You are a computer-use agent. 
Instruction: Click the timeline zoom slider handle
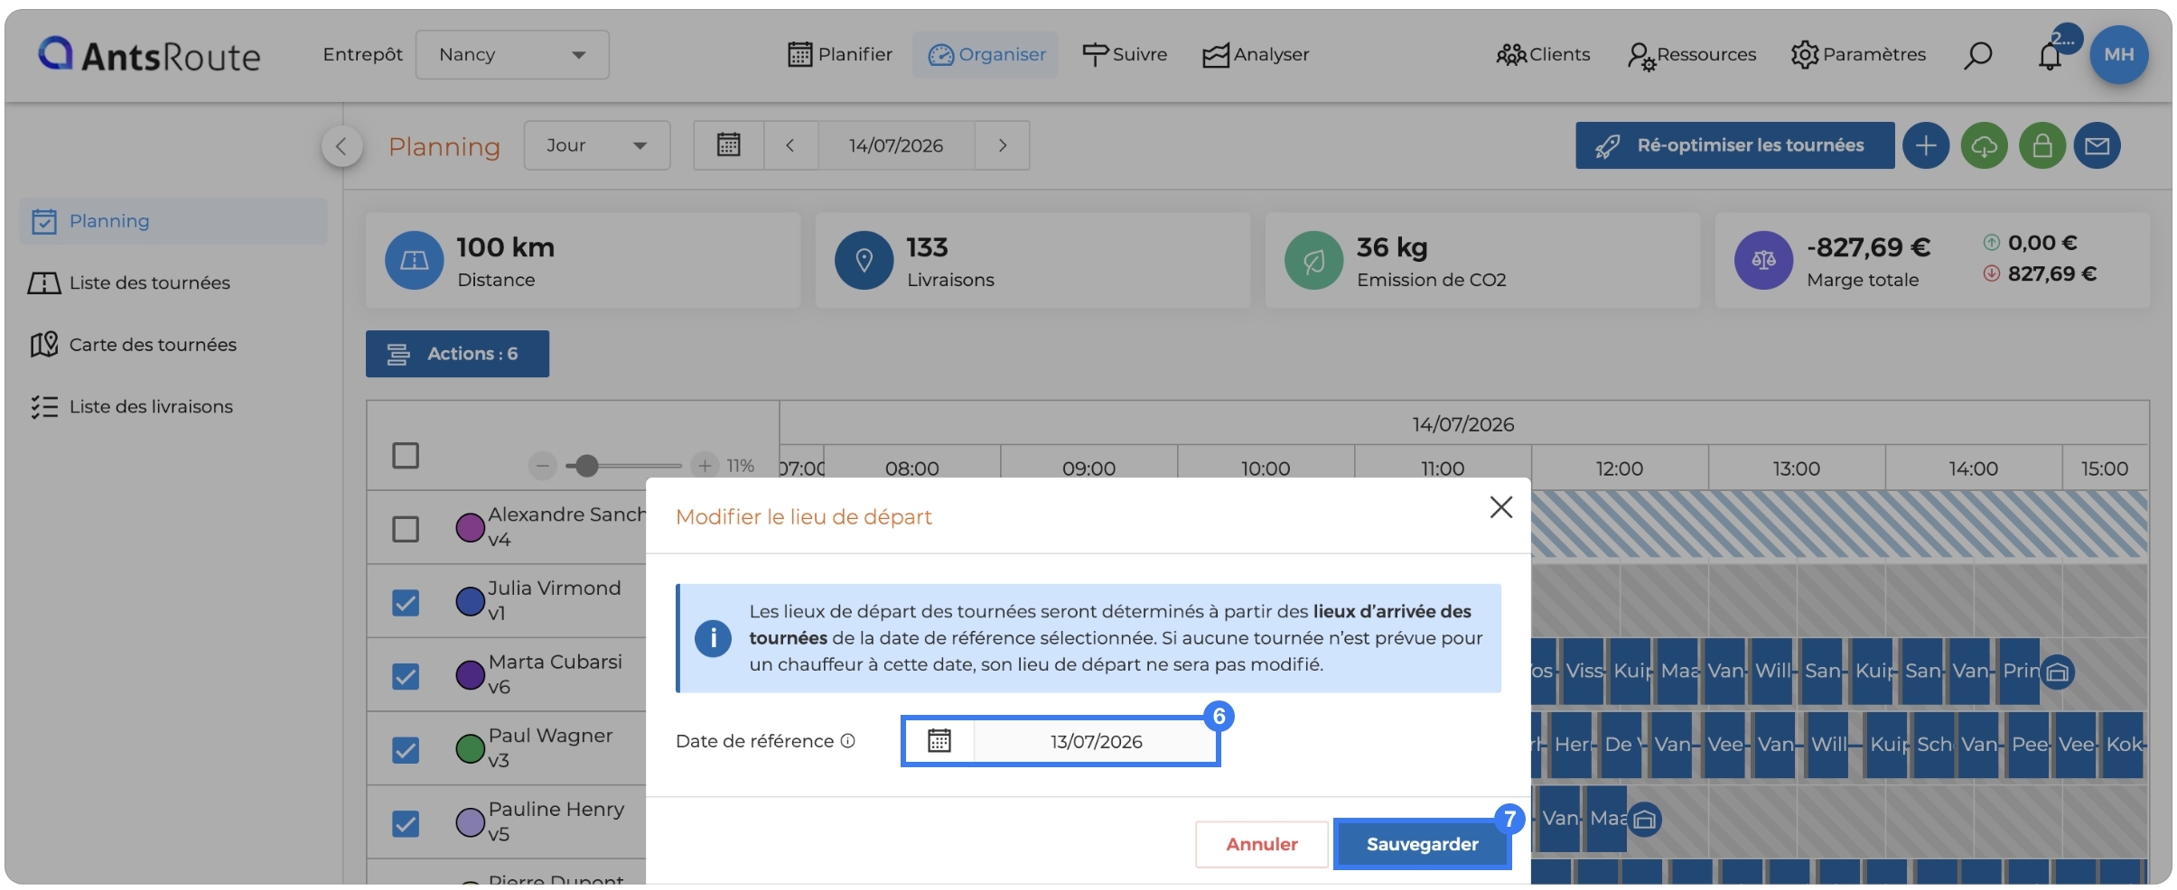tap(587, 466)
